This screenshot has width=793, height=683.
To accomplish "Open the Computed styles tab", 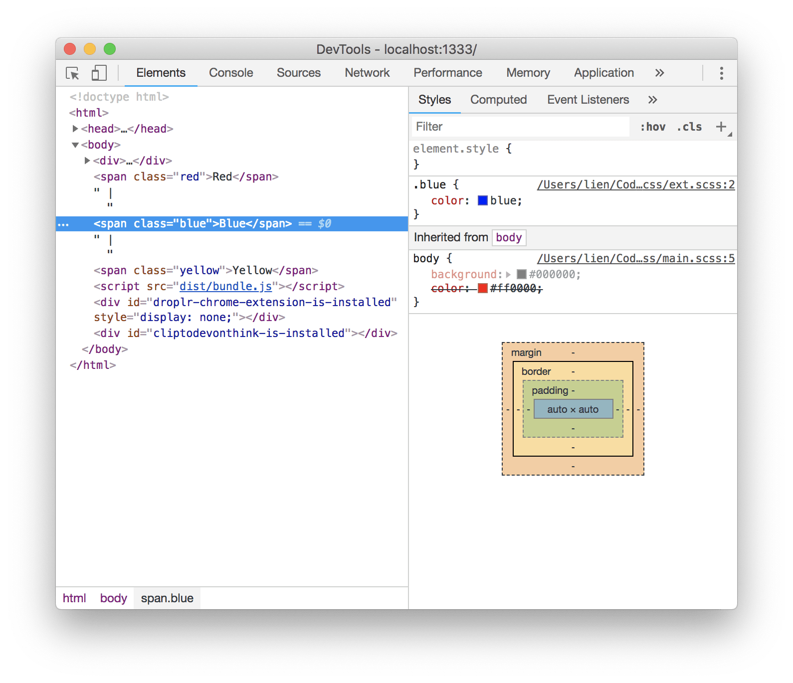I will tap(498, 100).
